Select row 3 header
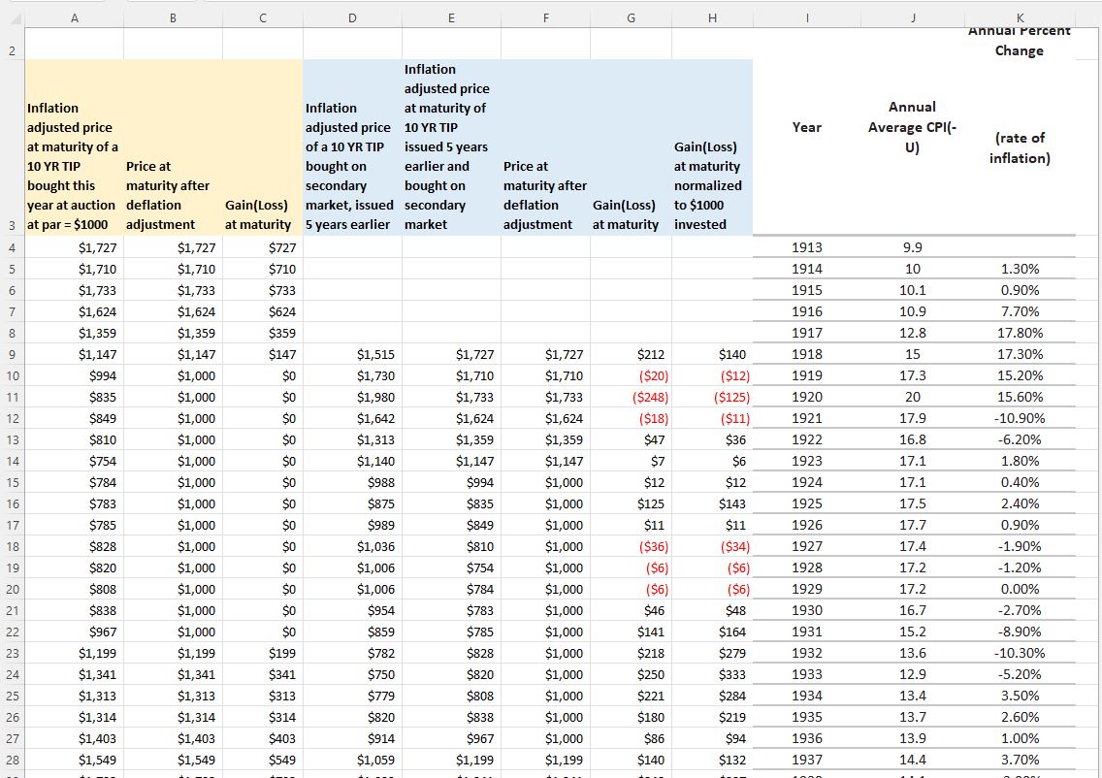Image resolution: width=1102 pixels, height=778 pixels. click(x=12, y=147)
